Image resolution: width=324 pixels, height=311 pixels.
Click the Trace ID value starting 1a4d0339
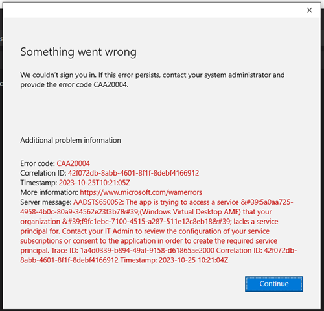coord(147,251)
